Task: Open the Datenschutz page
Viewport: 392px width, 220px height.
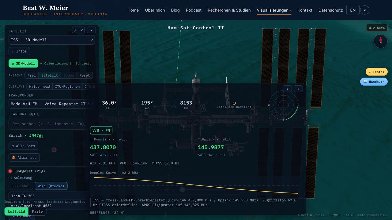Action: (330, 10)
